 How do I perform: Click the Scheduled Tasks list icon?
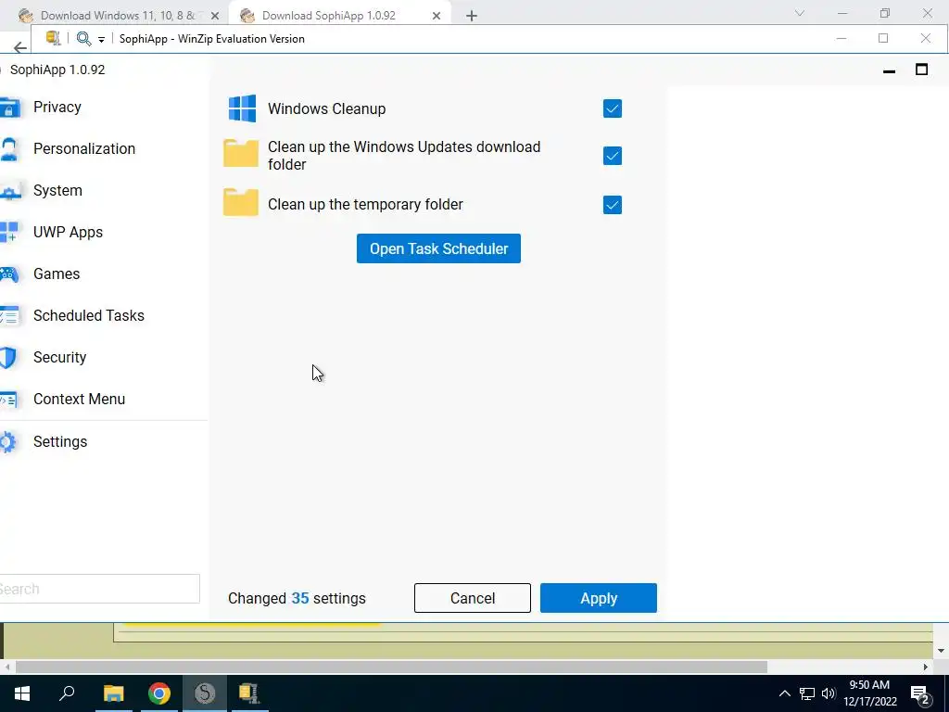click(9, 316)
